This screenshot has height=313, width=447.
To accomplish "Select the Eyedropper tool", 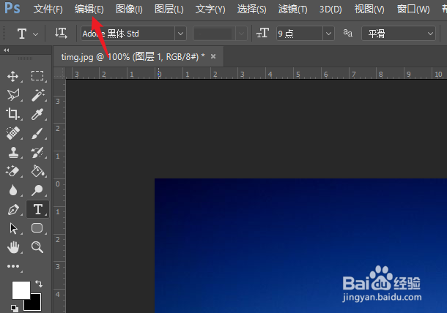I will [x=37, y=114].
